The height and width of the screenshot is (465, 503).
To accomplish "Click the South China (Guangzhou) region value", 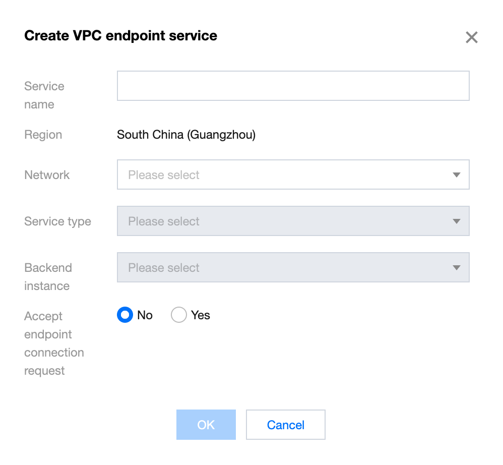I will [x=186, y=135].
